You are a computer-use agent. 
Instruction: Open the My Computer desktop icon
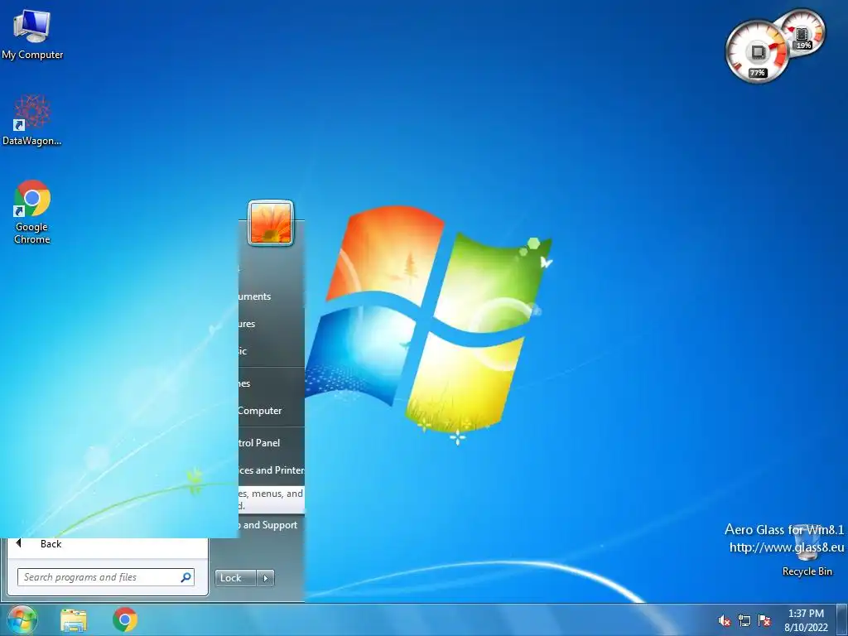coord(32,35)
